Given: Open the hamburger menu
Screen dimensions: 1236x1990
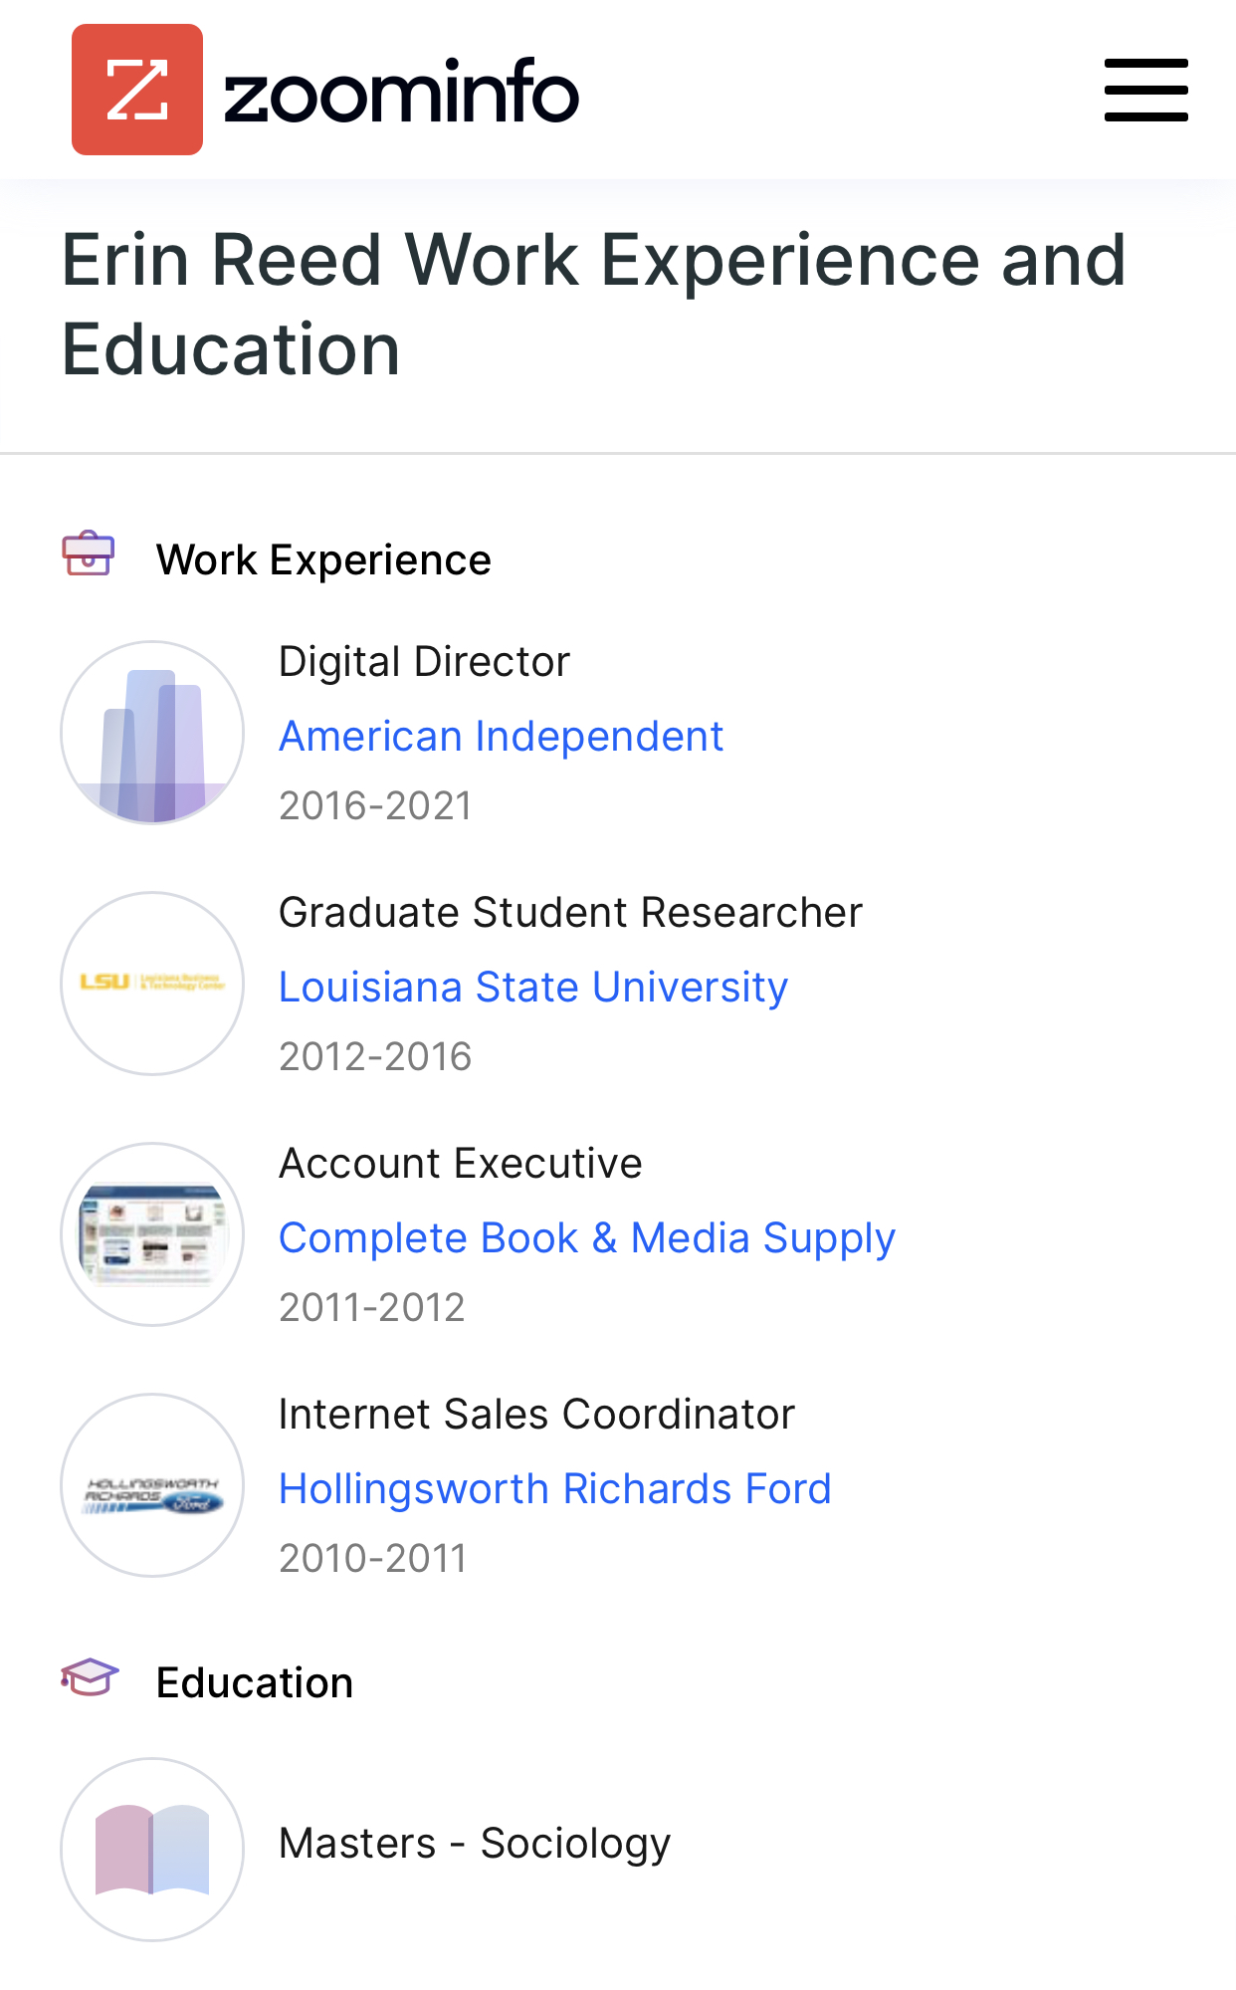Looking at the screenshot, I should 1145,91.
